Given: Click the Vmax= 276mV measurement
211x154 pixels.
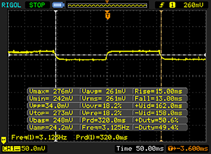Looking at the screenshot, I should click(51, 91).
